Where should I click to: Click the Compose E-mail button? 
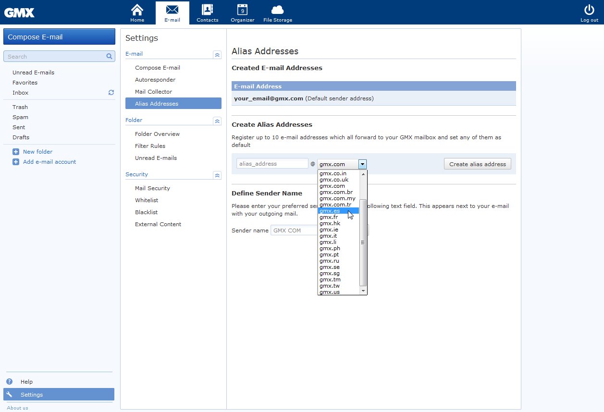(x=59, y=36)
